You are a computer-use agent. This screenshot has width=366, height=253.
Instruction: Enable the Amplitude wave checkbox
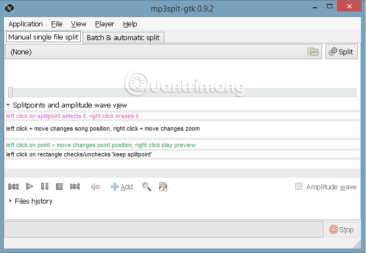298,187
